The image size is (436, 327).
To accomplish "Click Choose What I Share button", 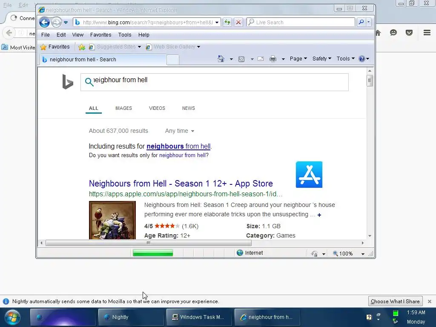I will (x=395, y=301).
